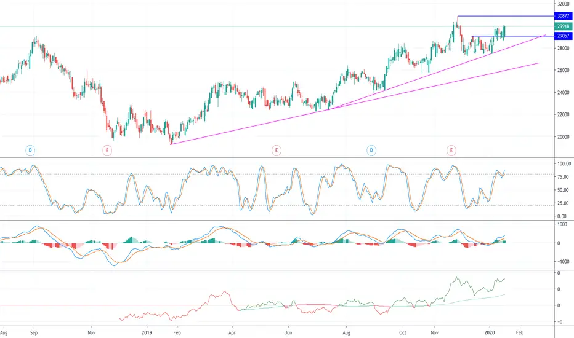574x338 pixels.
Task: Click the Oct label on time axis
Action: pos(403,333)
